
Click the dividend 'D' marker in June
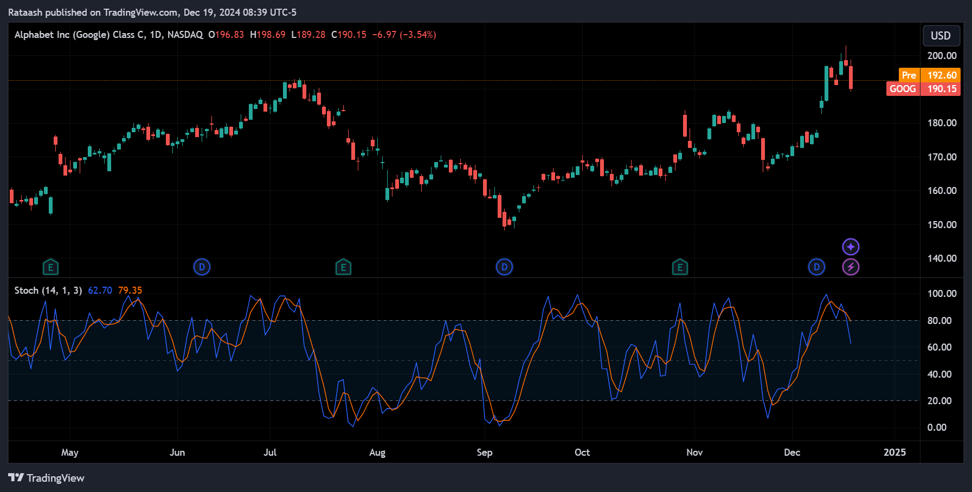[202, 267]
